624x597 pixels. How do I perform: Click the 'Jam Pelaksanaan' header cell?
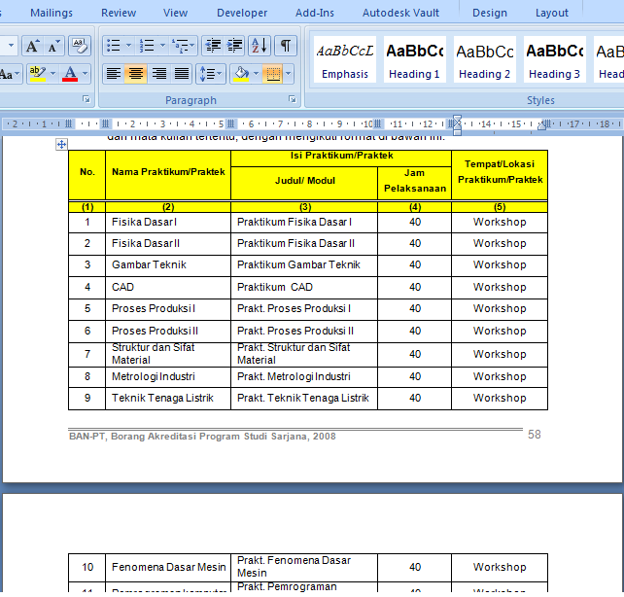pyautogui.click(x=414, y=183)
